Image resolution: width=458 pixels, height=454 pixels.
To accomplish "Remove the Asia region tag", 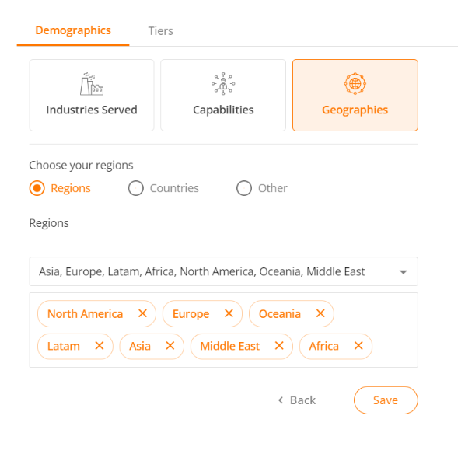I will 170,346.
